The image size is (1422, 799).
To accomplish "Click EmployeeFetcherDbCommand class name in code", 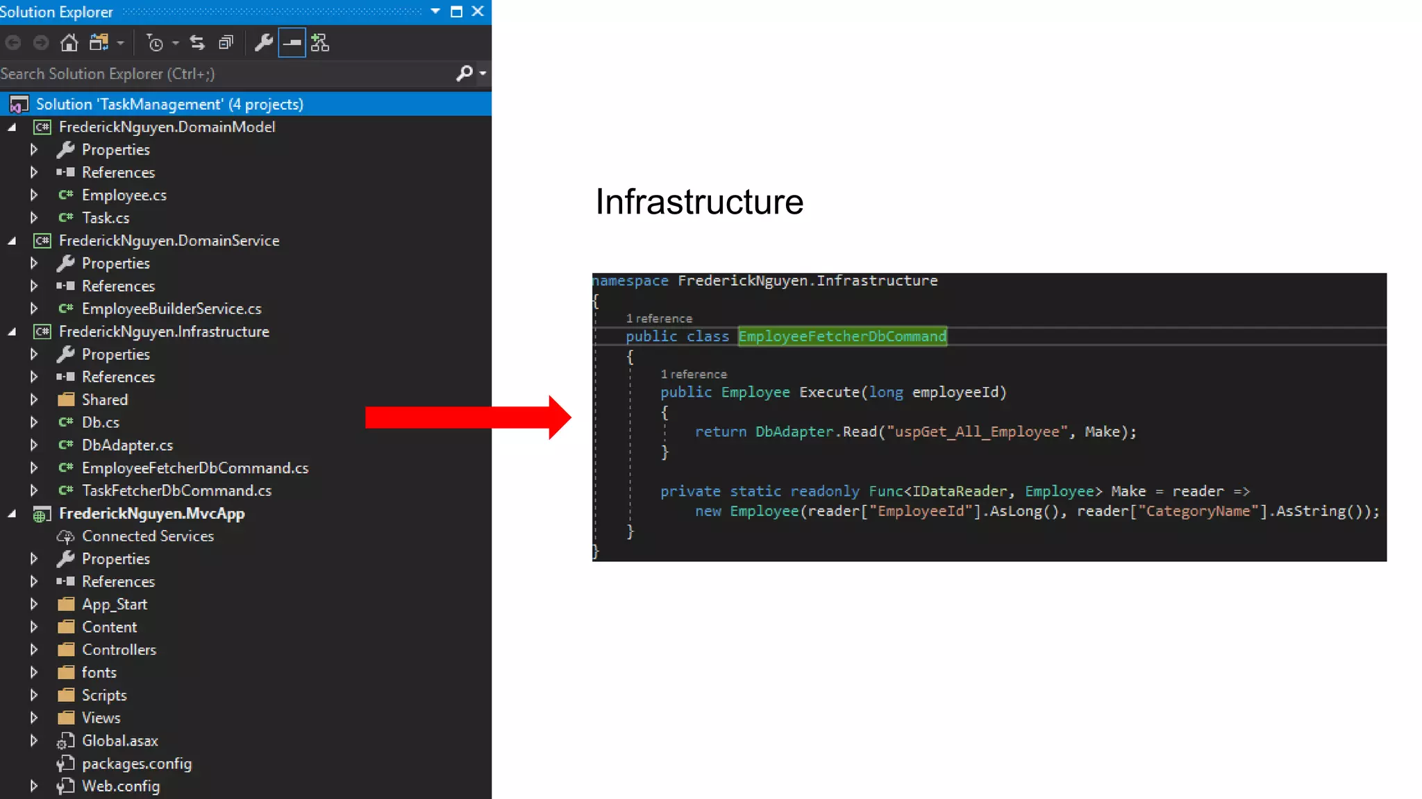I will click(x=842, y=336).
